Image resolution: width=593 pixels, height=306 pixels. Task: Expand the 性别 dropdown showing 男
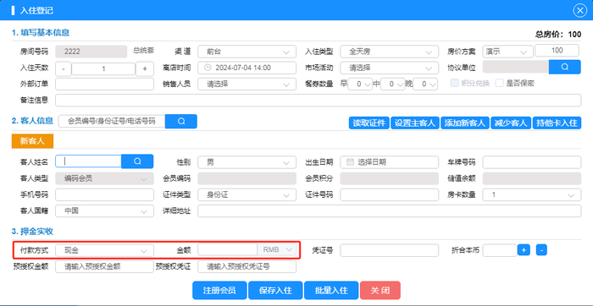coord(247,162)
